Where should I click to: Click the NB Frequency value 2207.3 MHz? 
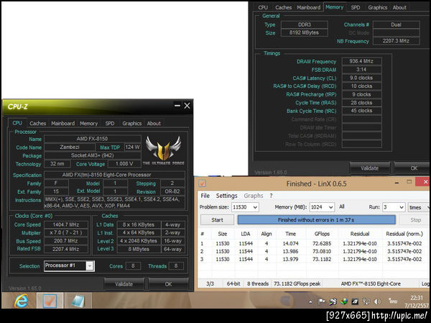[396, 41]
